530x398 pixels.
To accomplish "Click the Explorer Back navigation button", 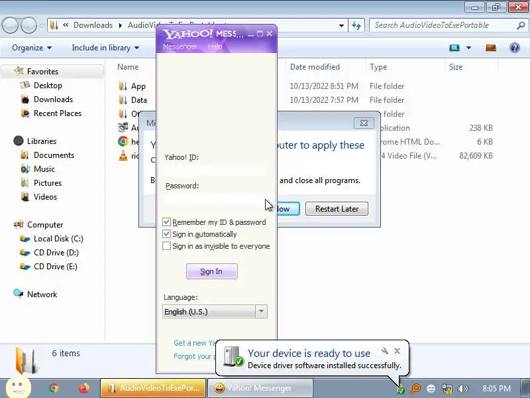I will [x=10, y=25].
